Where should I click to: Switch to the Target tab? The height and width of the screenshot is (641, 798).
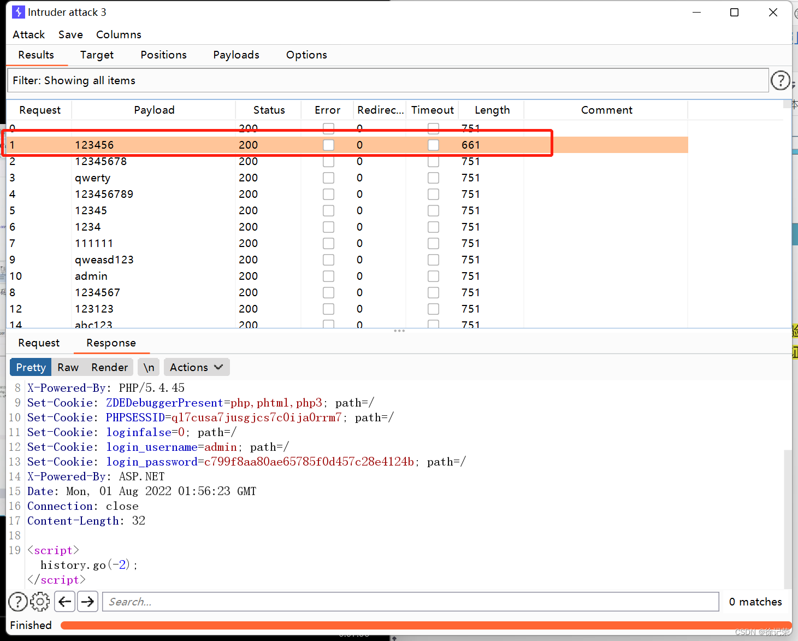pyautogui.click(x=97, y=55)
